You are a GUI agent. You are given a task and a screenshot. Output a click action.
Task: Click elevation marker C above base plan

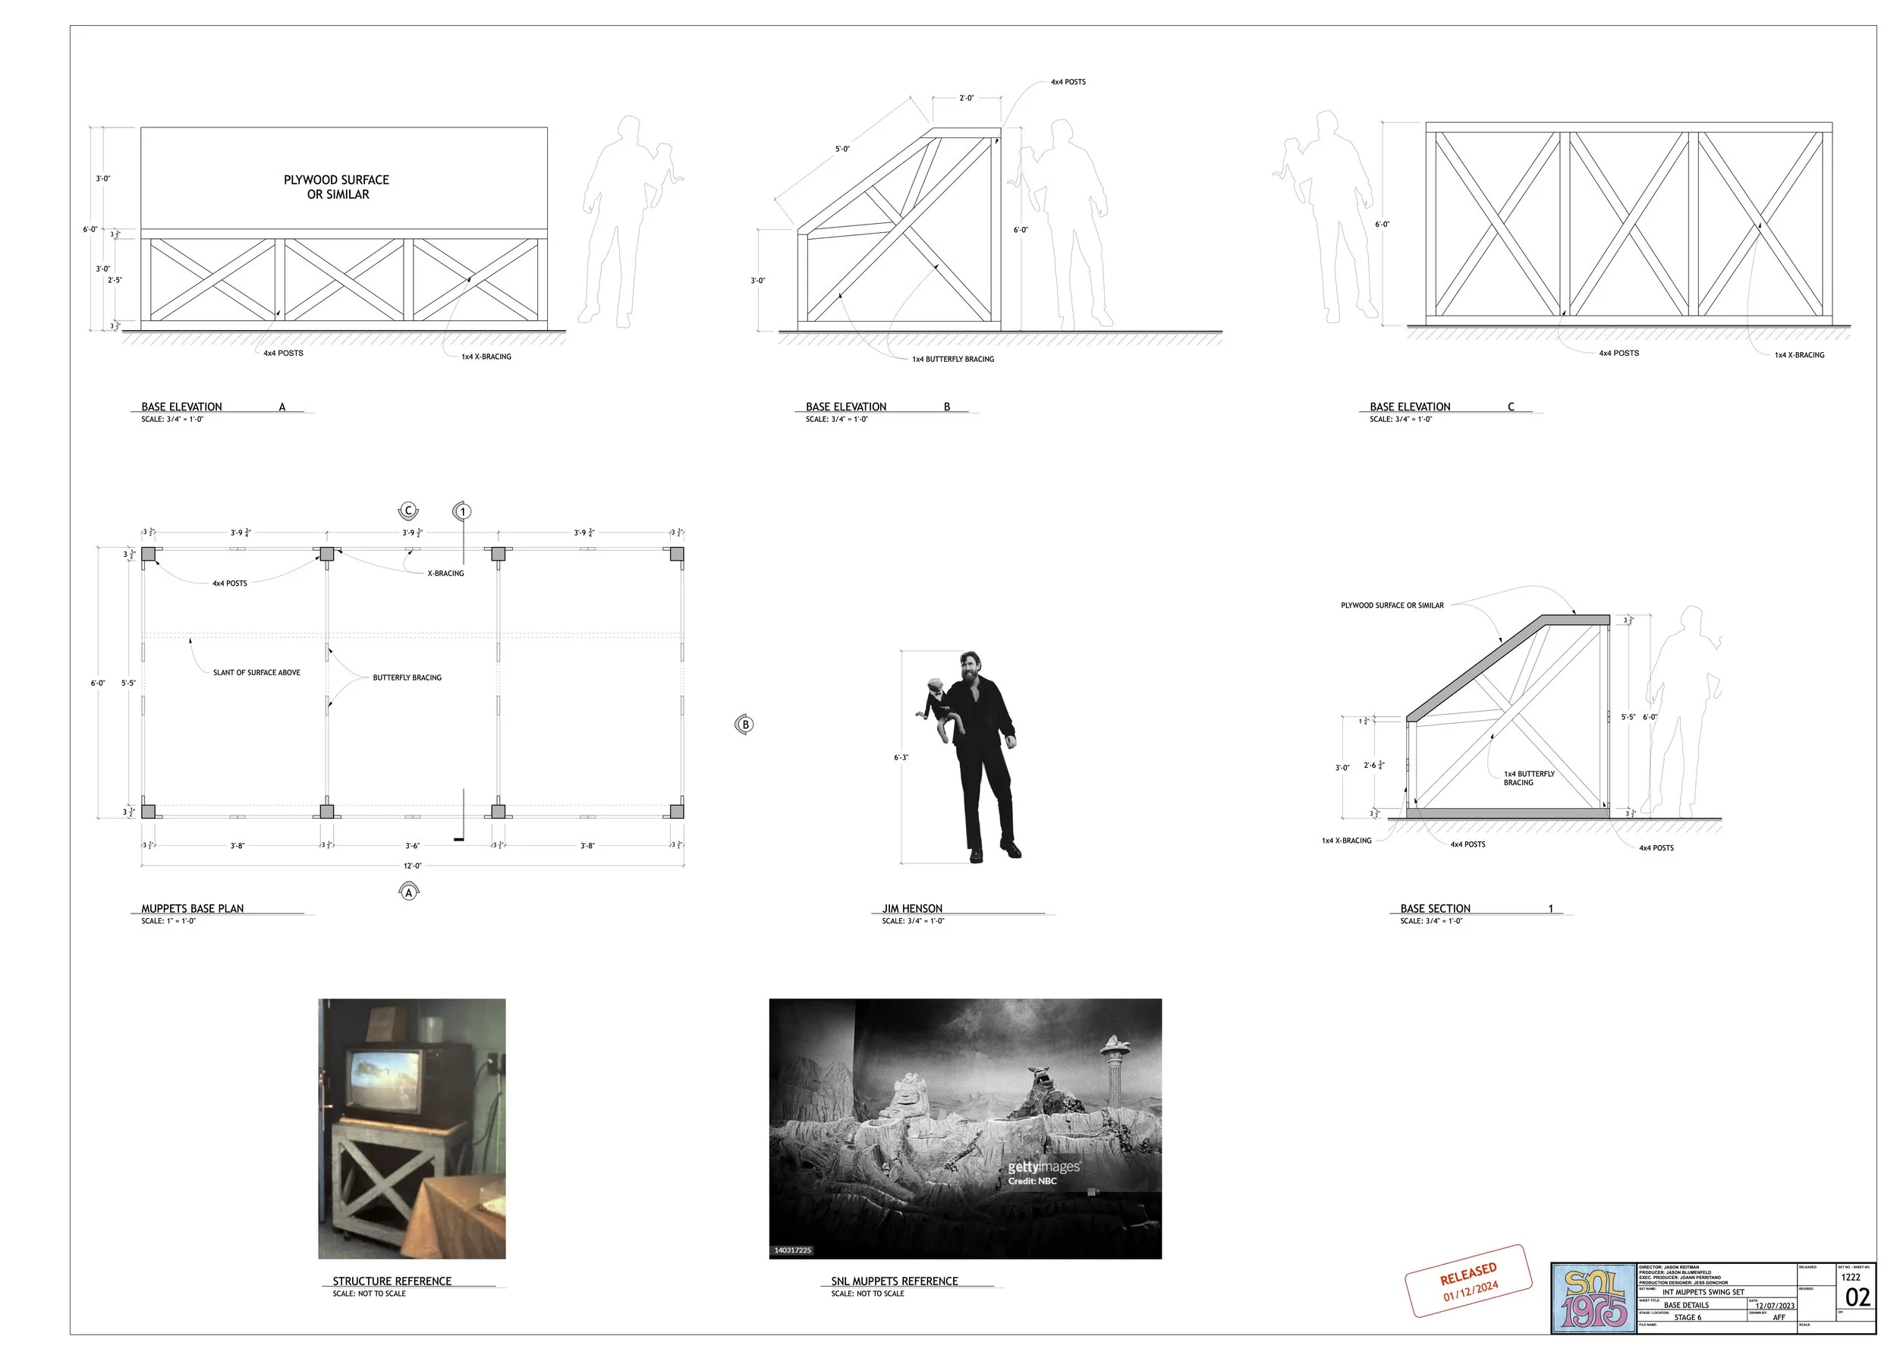(408, 511)
